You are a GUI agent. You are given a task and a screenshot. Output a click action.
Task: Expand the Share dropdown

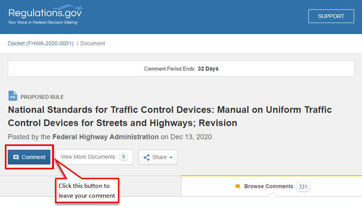pyautogui.click(x=158, y=157)
